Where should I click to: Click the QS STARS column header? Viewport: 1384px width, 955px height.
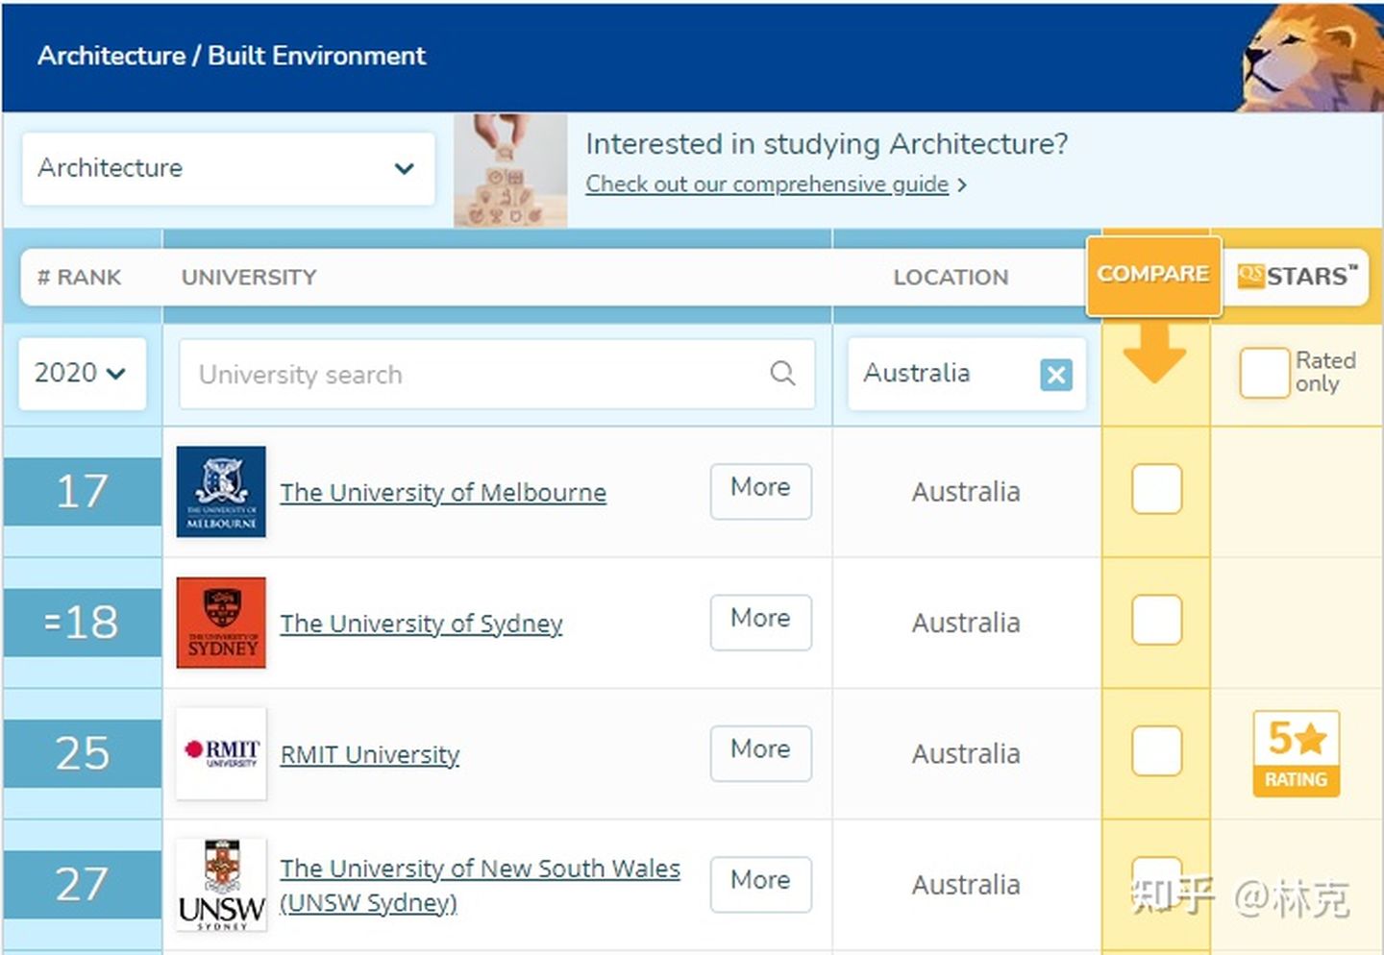tap(1297, 276)
